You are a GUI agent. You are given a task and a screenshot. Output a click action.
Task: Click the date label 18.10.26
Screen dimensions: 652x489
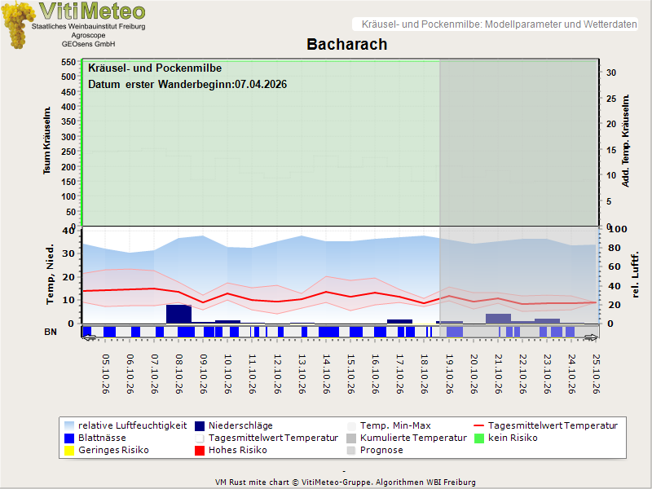(425, 374)
